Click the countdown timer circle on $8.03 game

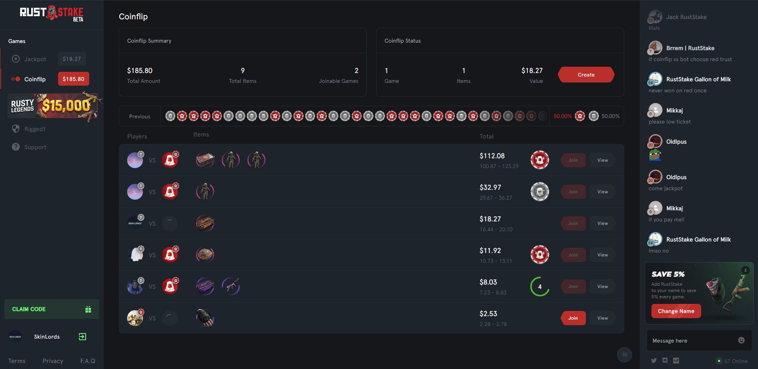539,287
